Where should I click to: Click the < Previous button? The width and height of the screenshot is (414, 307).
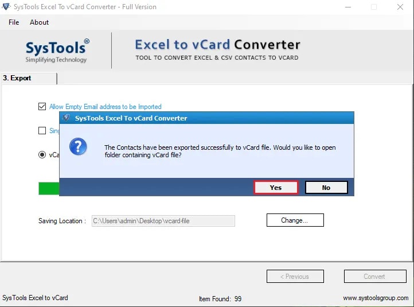coord(295,277)
